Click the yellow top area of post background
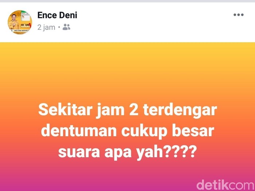 pyautogui.click(x=127, y=52)
